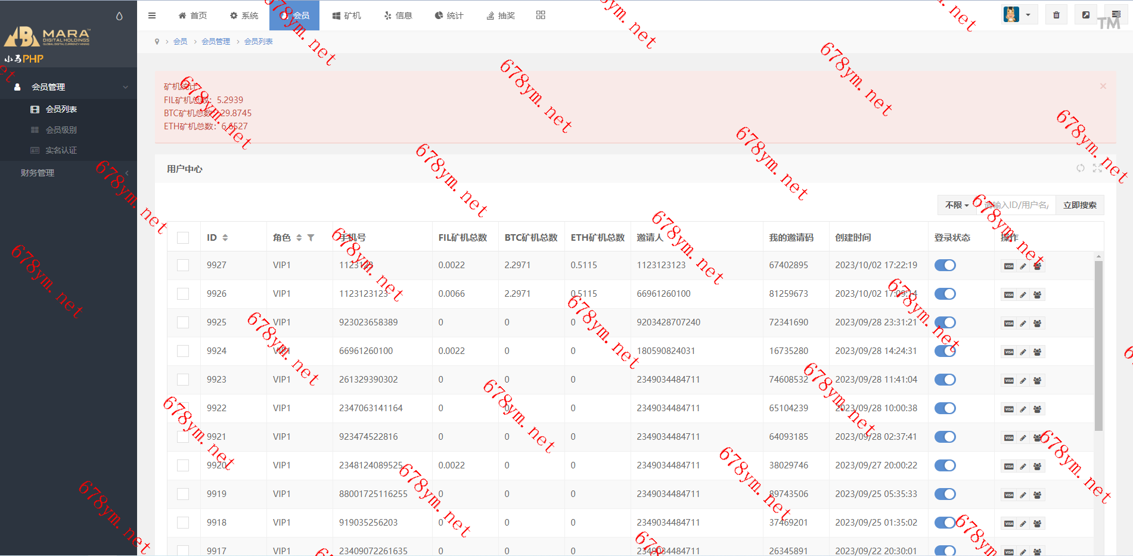Screen dimensions: 1133x556
Task: Switch to the 矿机 top navigation tab
Action: pyautogui.click(x=346, y=15)
